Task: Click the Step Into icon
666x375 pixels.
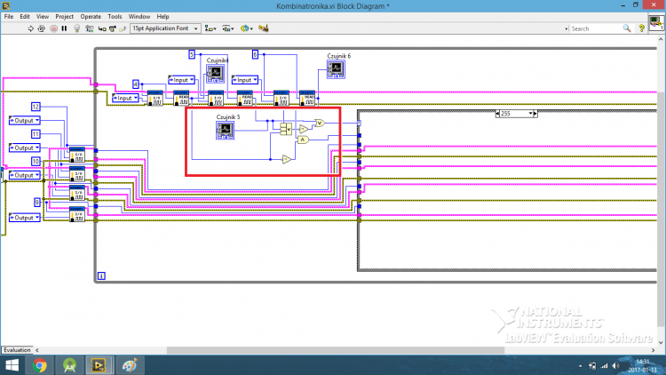Action: pyautogui.click(x=102, y=28)
